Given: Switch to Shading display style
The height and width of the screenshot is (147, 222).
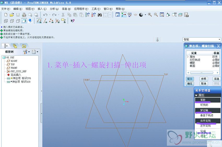Looking at the screenshot, I should (x=24, y=21).
